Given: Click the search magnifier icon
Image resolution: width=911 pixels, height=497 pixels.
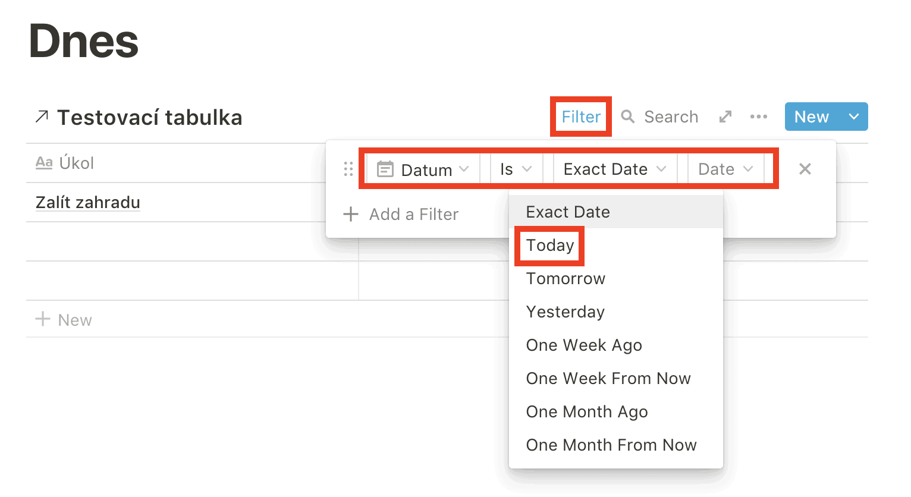Looking at the screenshot, I should click(627, 117).
